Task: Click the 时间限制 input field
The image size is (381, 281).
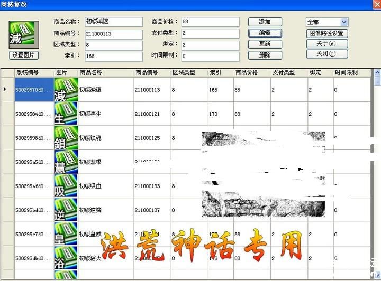Action: [x=210, y=56]
